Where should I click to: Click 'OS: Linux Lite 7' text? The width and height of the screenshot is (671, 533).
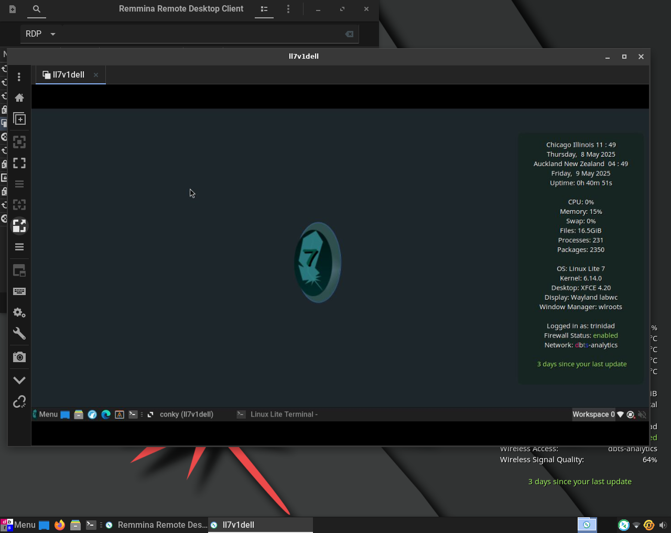tap(581, 269)
